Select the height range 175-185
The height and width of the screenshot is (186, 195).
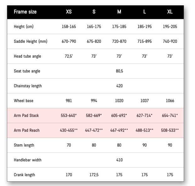(x=119, y=27)
